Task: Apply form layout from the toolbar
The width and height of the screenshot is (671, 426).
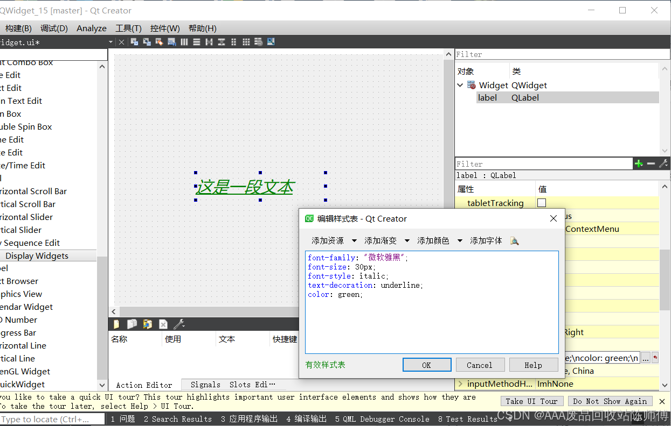Action: coord(234,42)
